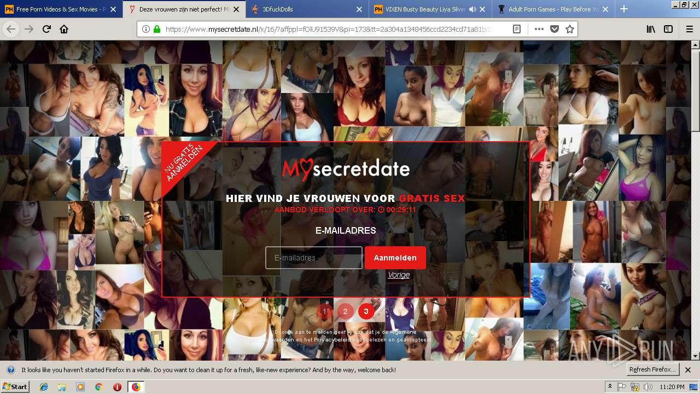
Task: Toggle Reader View in the address bar
Action: point(517,30)
